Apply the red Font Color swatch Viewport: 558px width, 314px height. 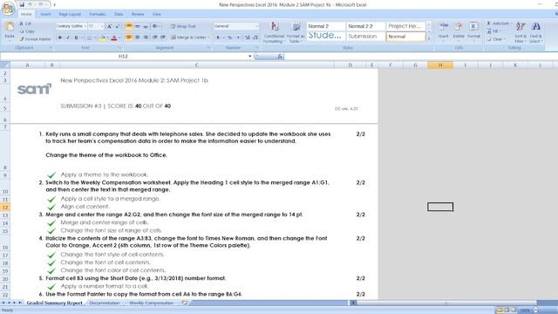coord(114,38)
